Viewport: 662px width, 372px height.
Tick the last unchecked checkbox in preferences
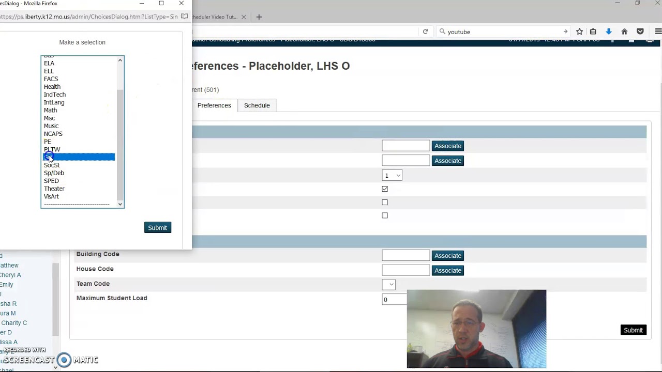[385, 215]
